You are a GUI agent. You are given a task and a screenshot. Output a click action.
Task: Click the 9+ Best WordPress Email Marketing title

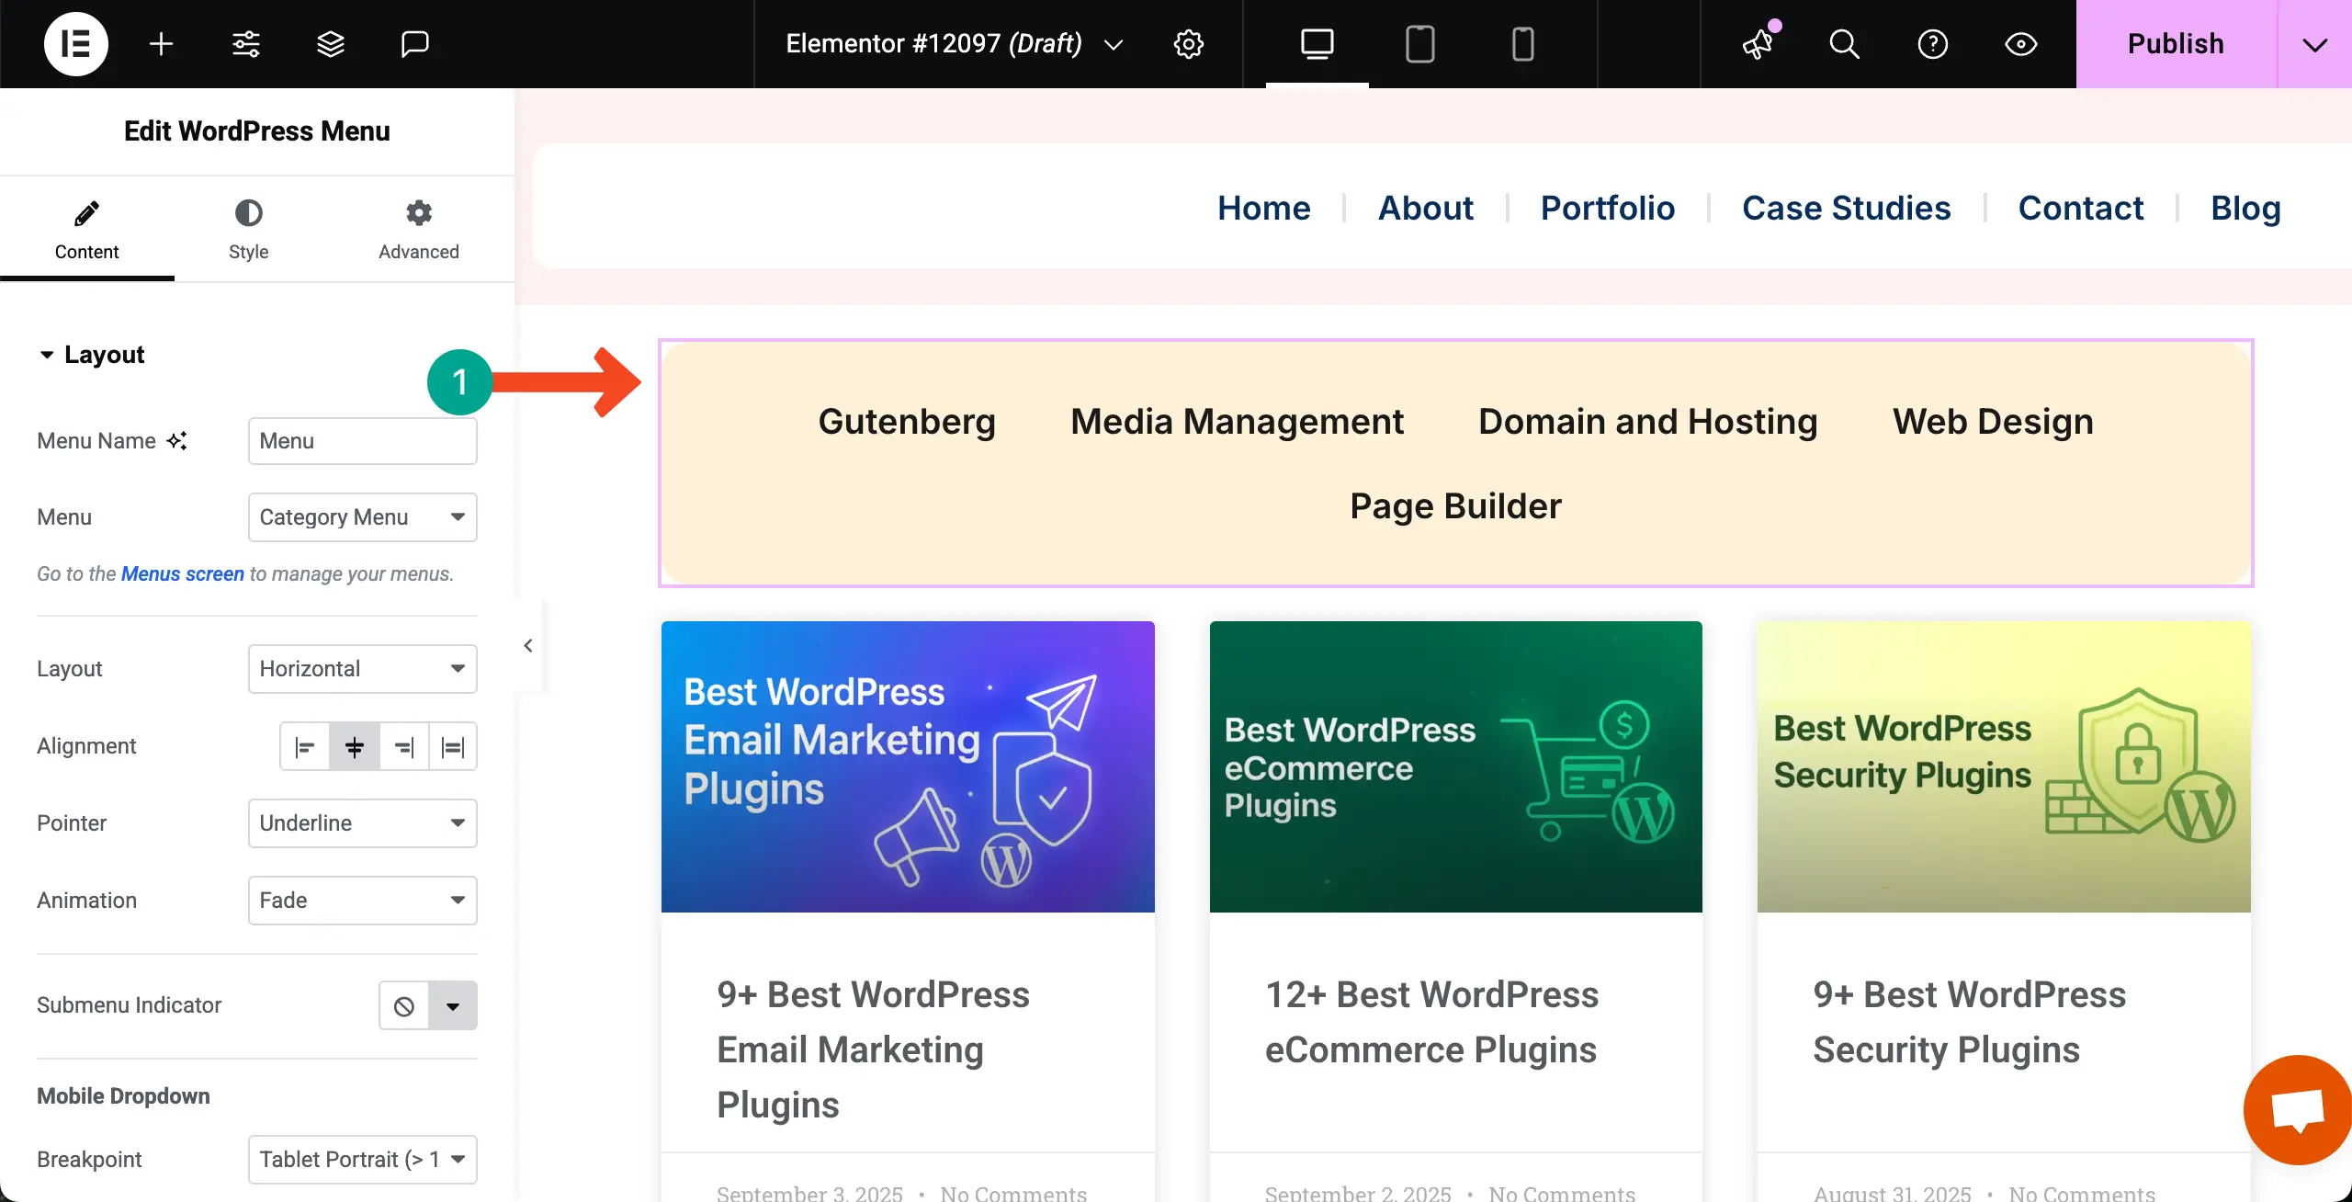coord(873,1049)
